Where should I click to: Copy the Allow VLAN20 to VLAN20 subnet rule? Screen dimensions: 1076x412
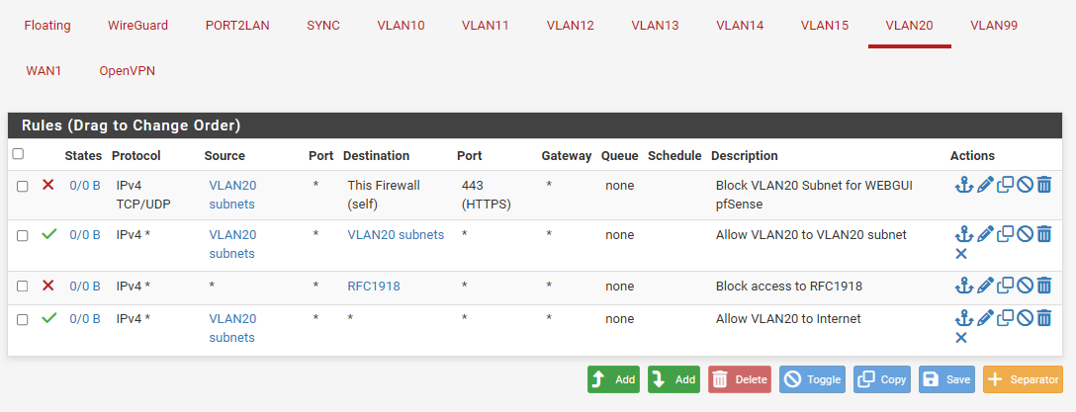coord(1006,234)
